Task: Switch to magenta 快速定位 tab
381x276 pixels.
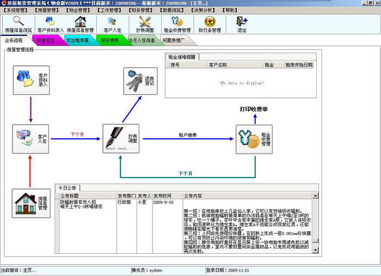Action: [x=46, y=40]
